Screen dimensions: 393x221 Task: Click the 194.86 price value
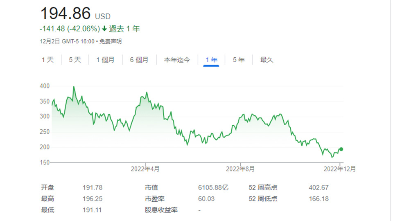coord(65,13)
